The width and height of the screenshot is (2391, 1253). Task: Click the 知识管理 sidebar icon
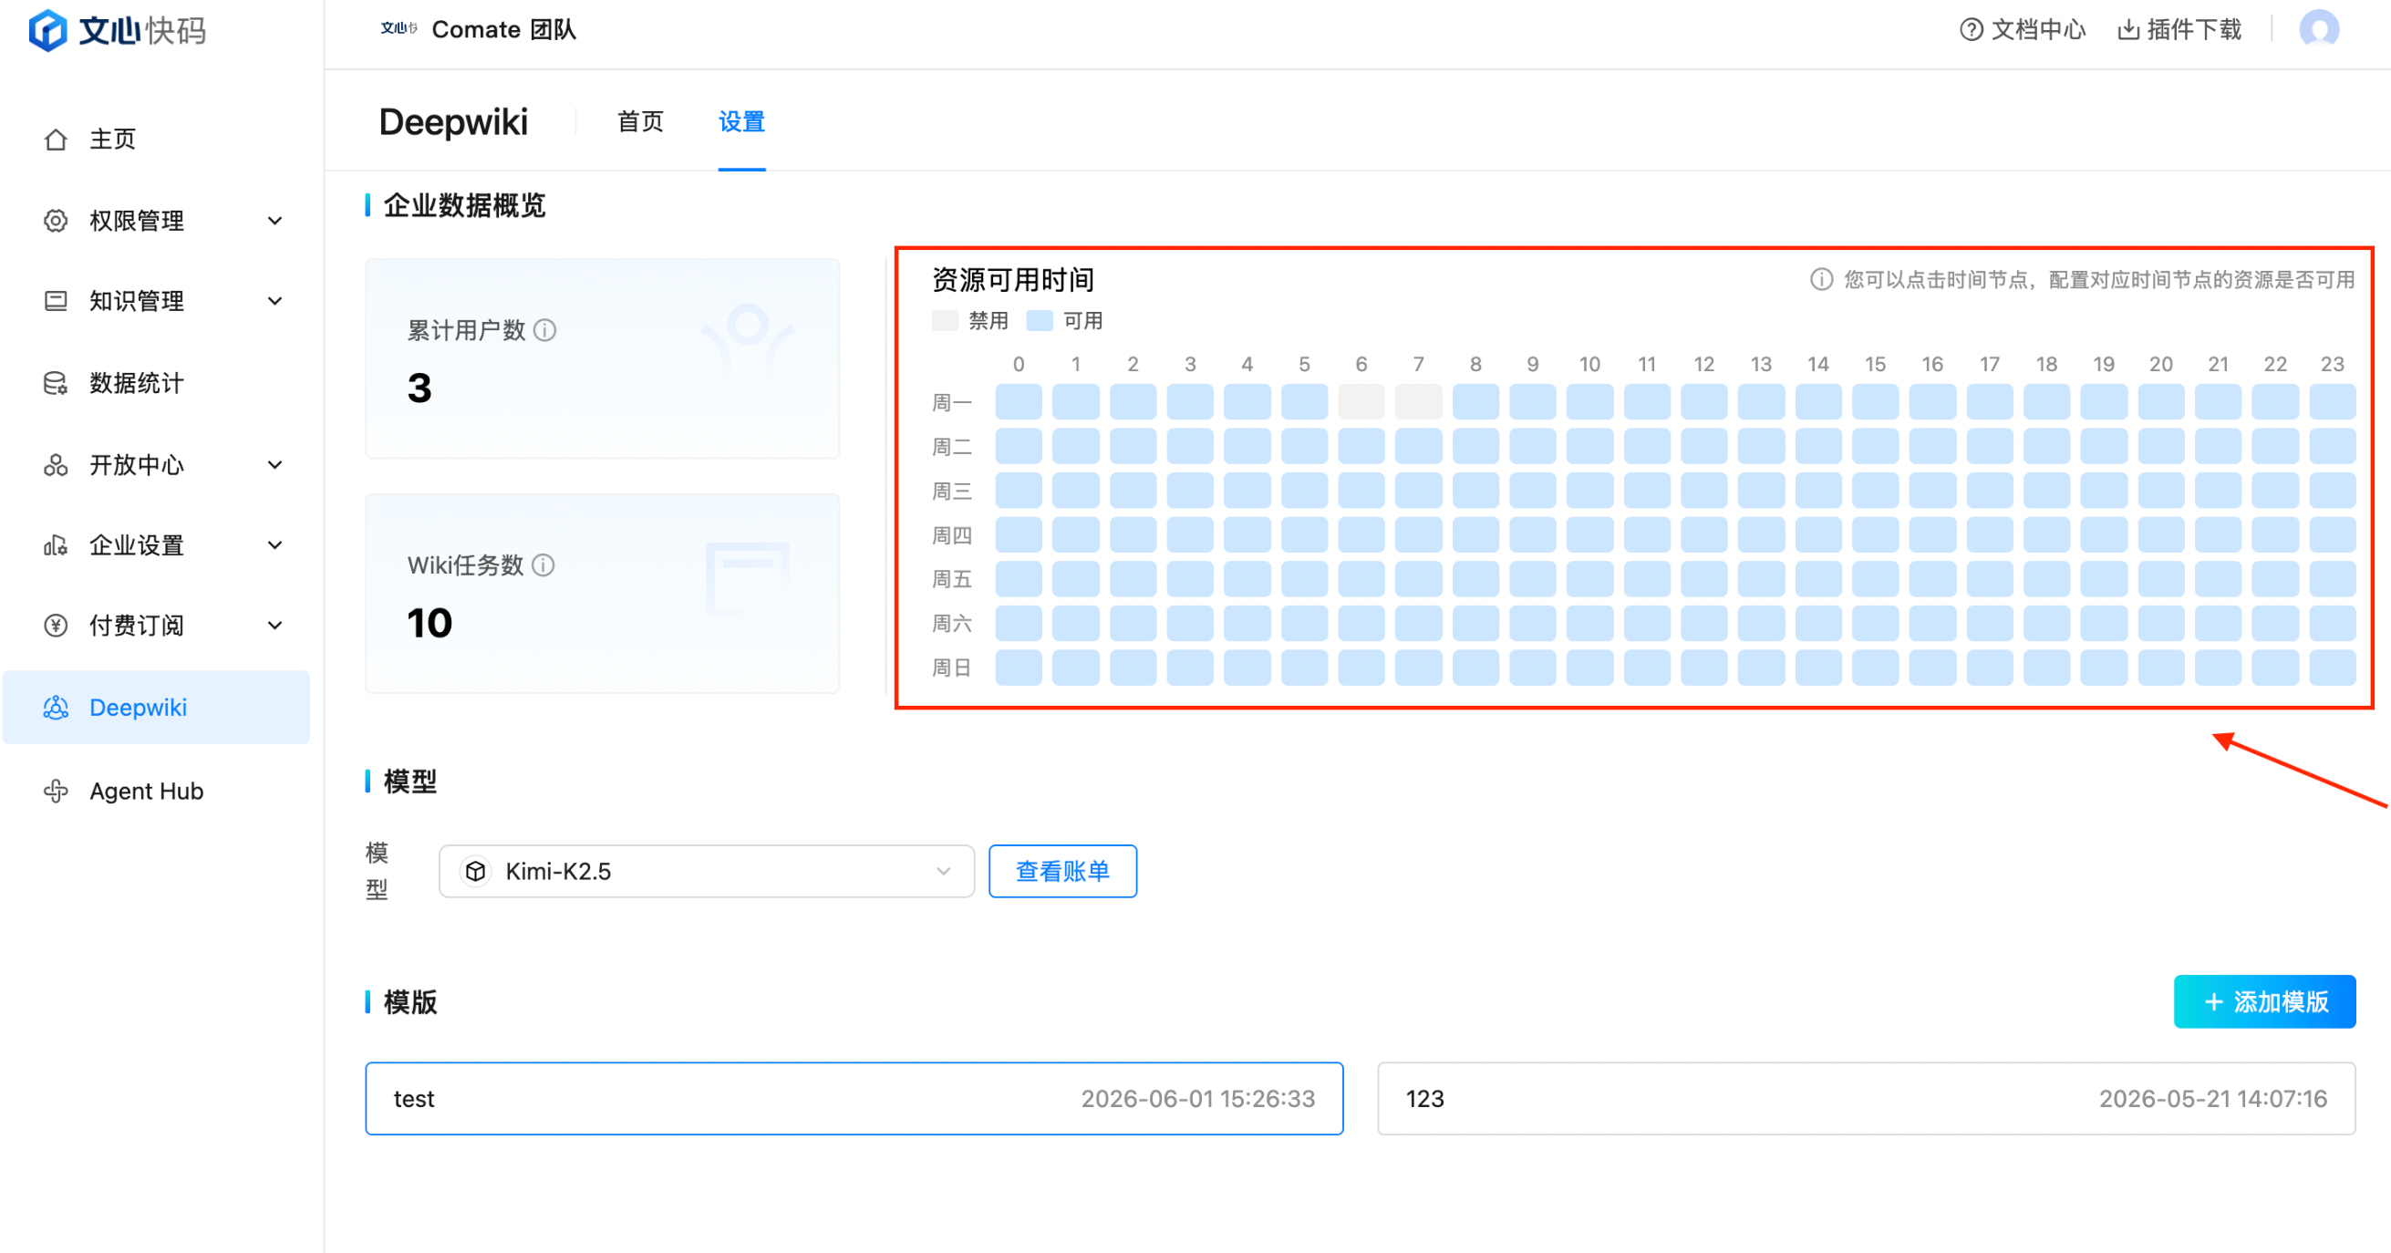point(56,301)
